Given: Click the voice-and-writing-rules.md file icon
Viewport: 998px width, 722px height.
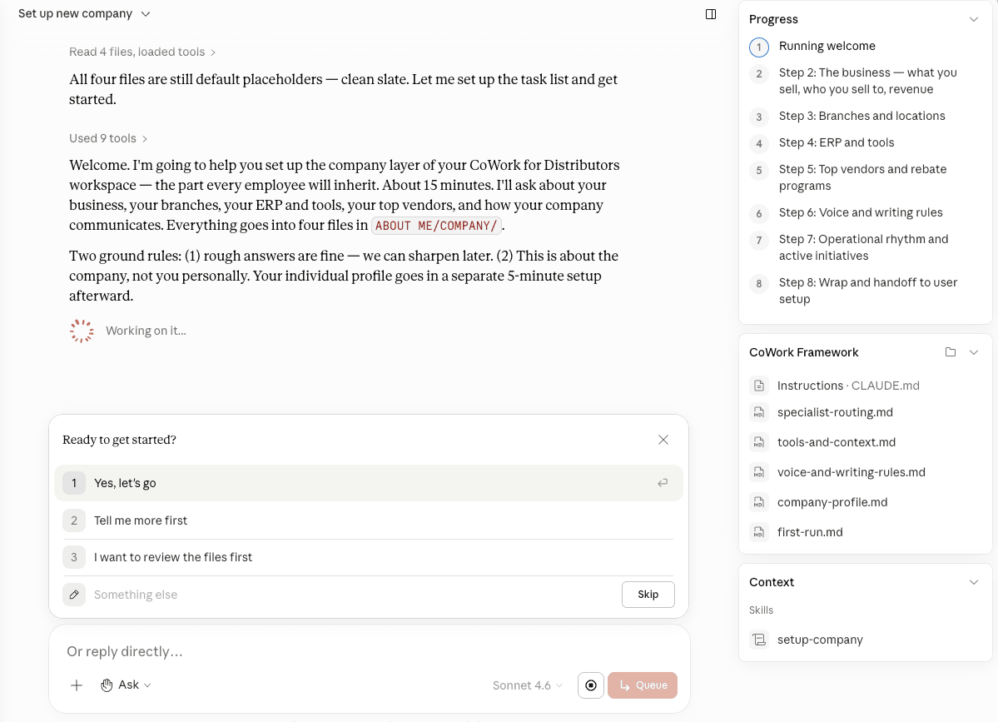Looking at the screenshot, I should pyautogui.click(x=758, y=472).
